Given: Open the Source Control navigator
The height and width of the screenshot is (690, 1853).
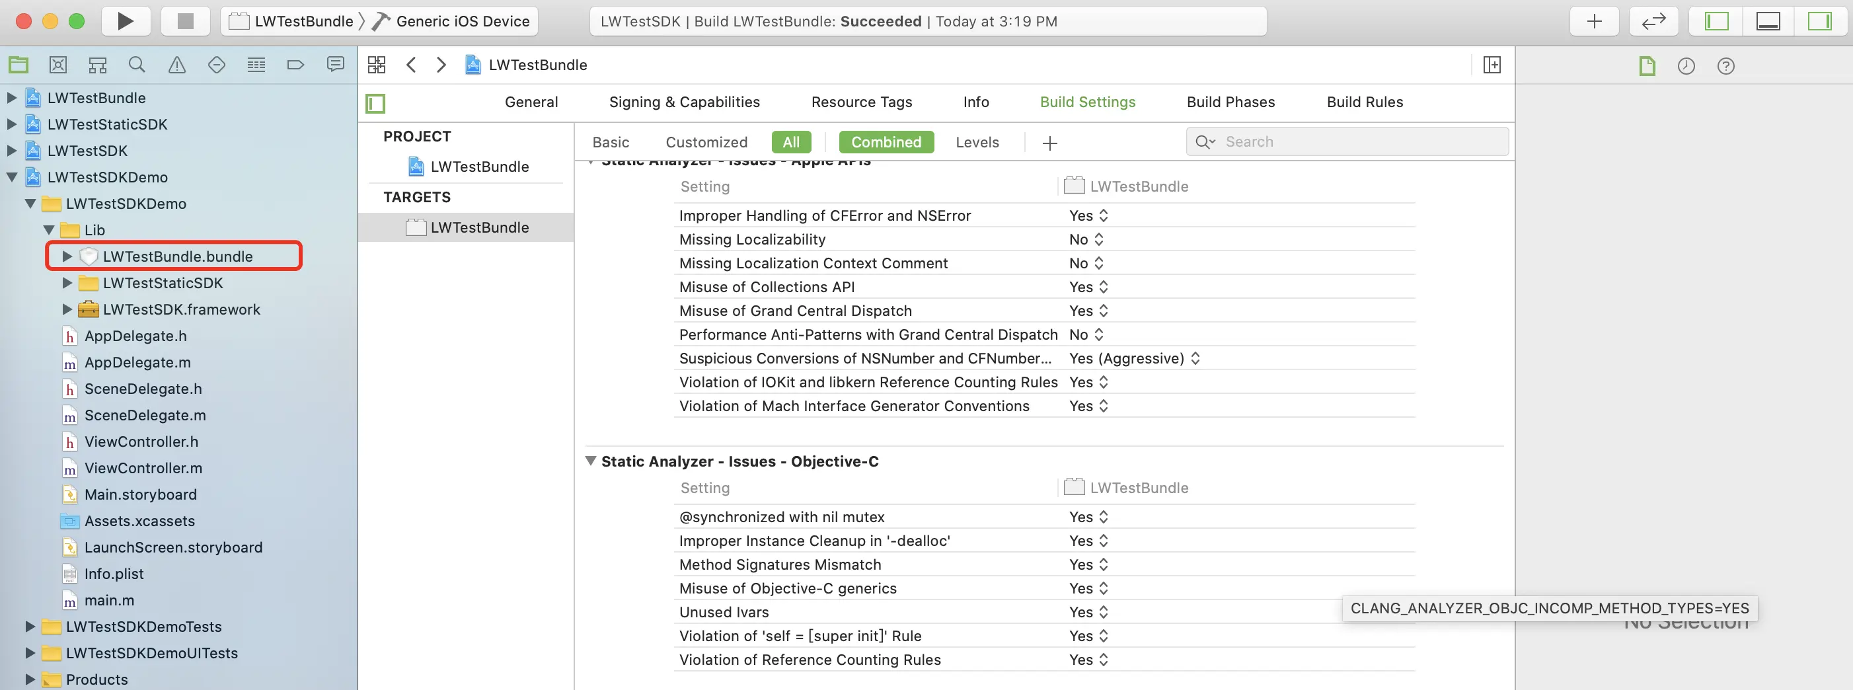Looking at the screenshot, I should click(x=58, y=65).
